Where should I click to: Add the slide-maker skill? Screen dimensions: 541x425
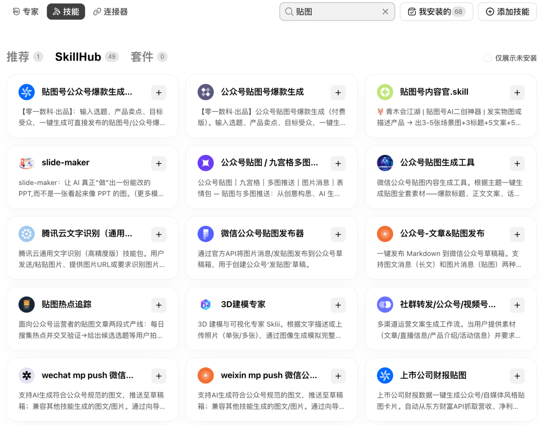(159, 163)
